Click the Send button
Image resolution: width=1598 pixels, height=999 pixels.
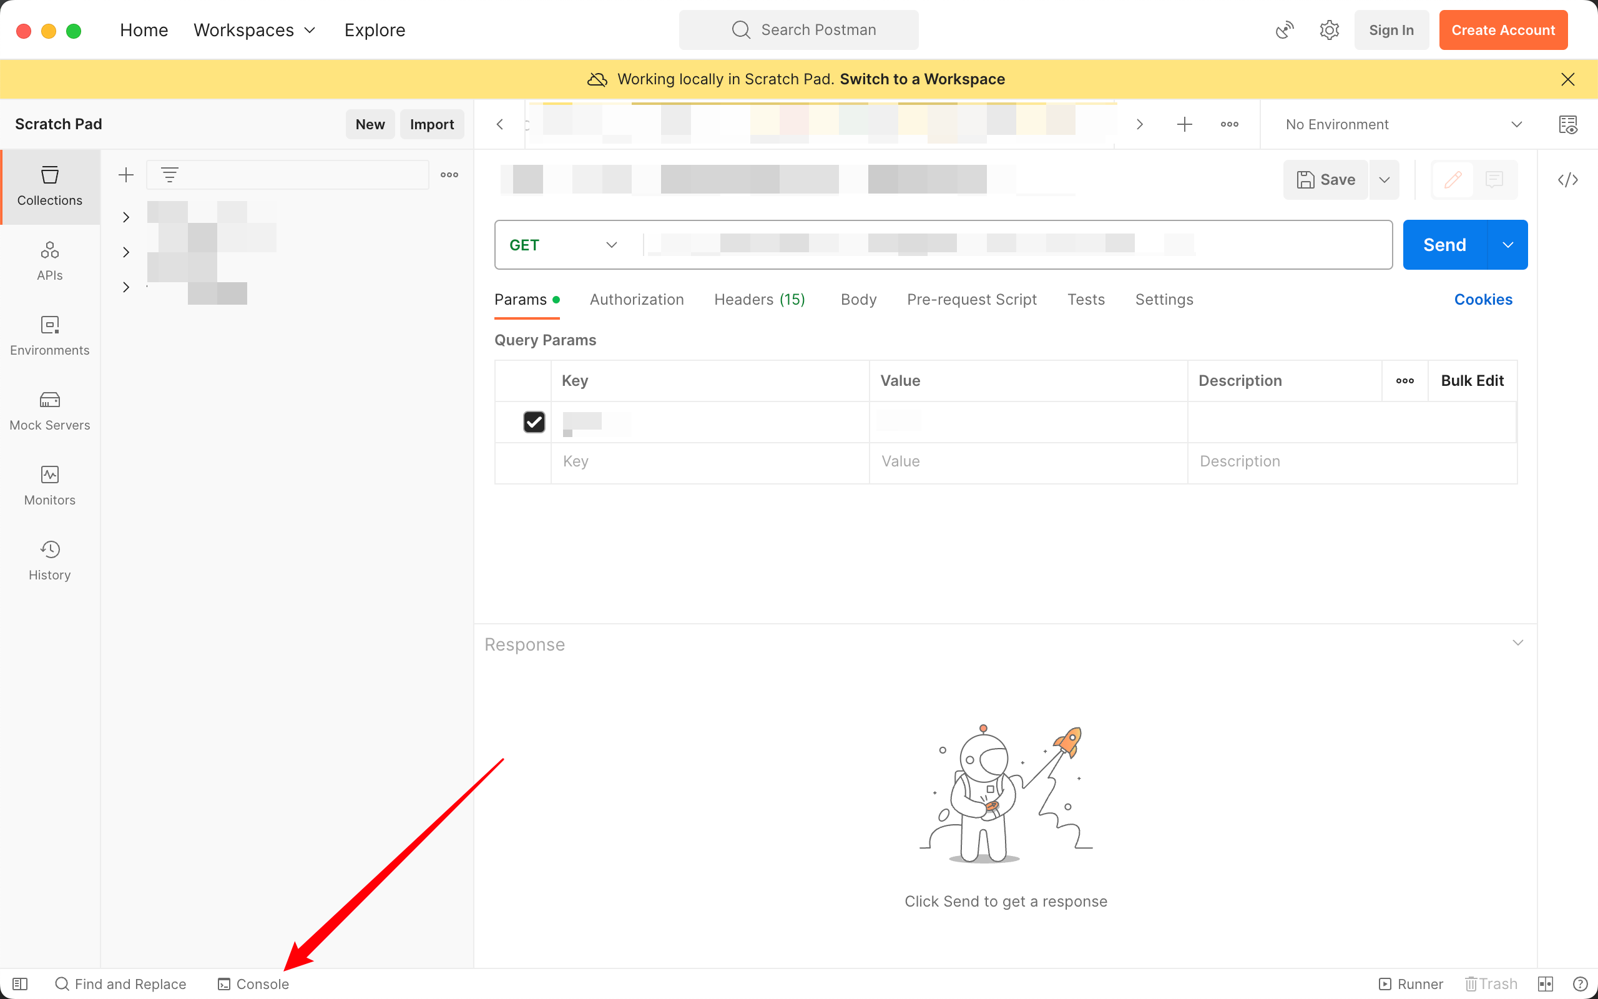[1444, 245]
